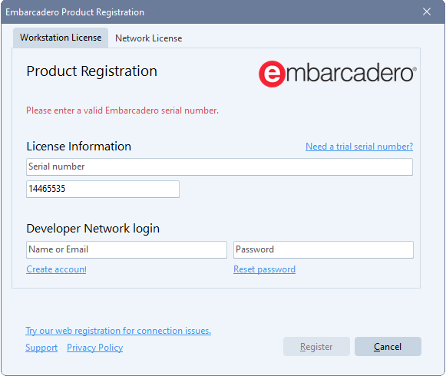Try web registration for connection issues link
The height and width of the screenshot is (376, 446).
pos(118,331)
